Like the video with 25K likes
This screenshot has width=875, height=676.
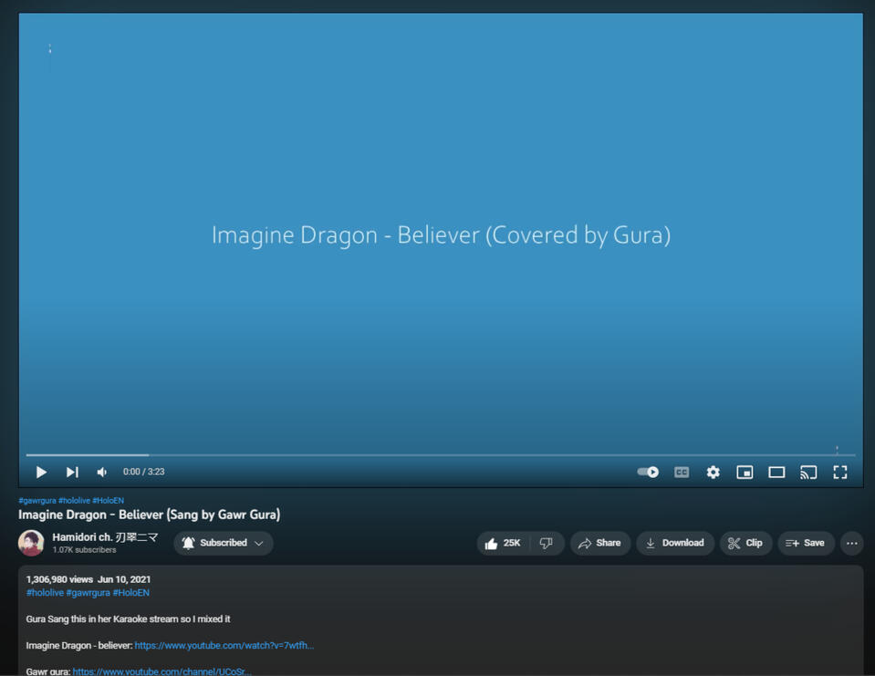click(503, 543)
